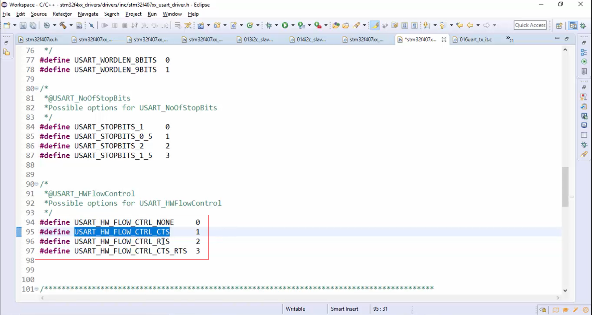
Task: Click the Writable status bar entry
Action: (295, 309)
